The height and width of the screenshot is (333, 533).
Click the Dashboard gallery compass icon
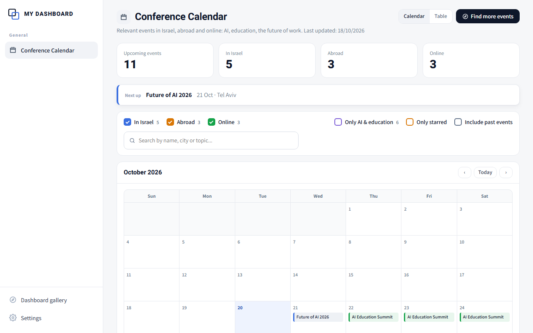13,300
